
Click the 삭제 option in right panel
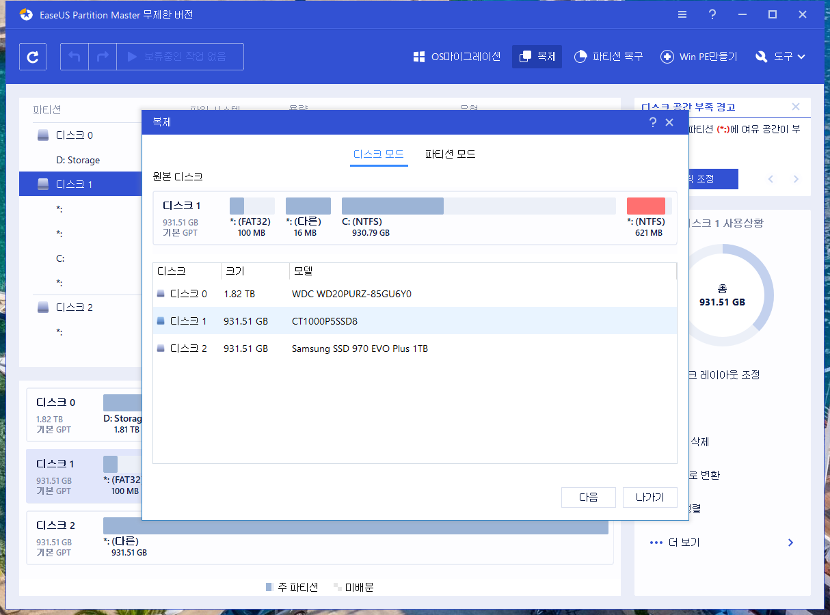[x=699, y=442]
